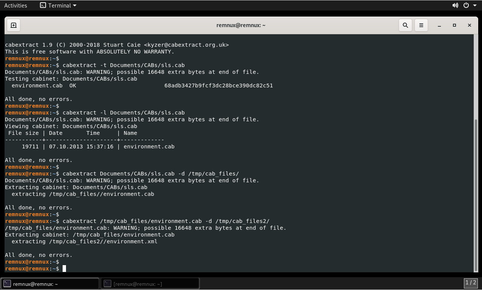Switch to the bracketed [remnux@remnux: ~] taskbar window
The image size is (482, 290).
[150, 284]
